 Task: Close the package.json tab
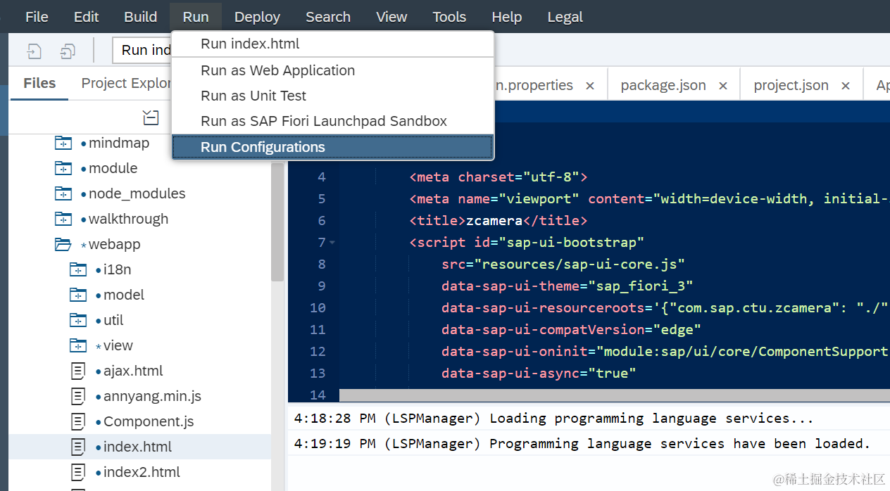pos(723,86)
